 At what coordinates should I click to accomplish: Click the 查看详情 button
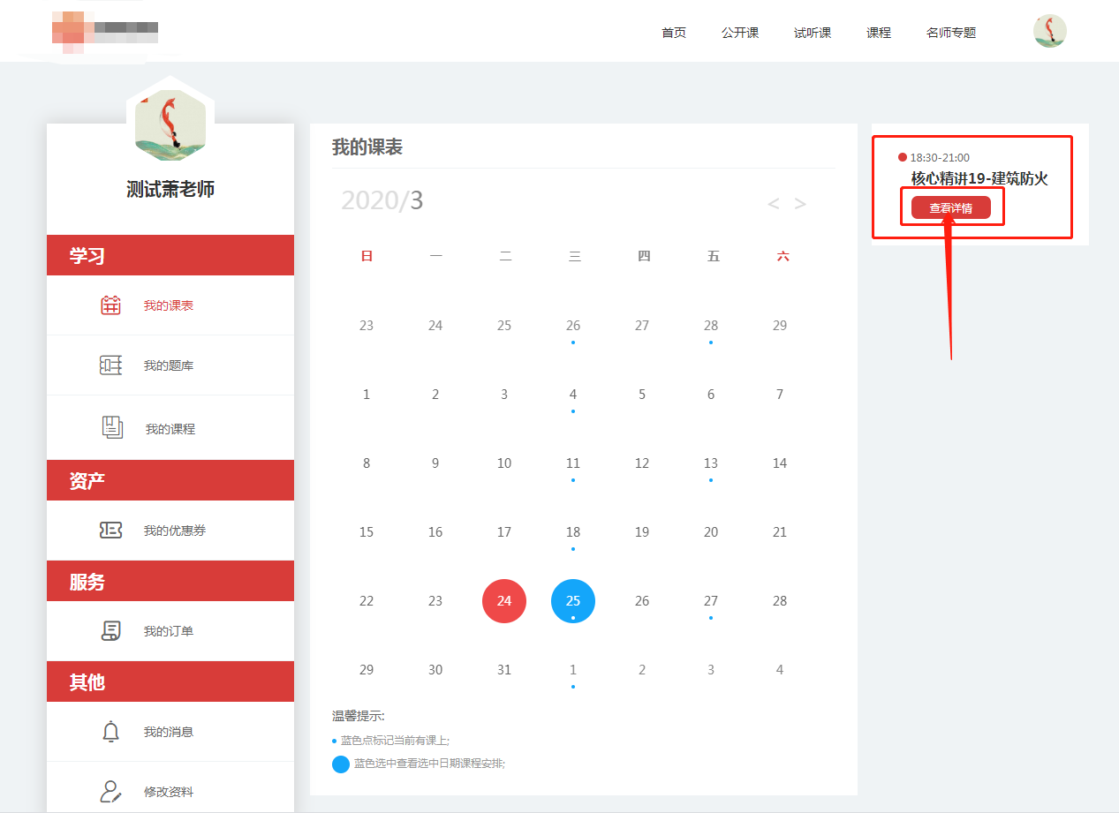point(952,207)
